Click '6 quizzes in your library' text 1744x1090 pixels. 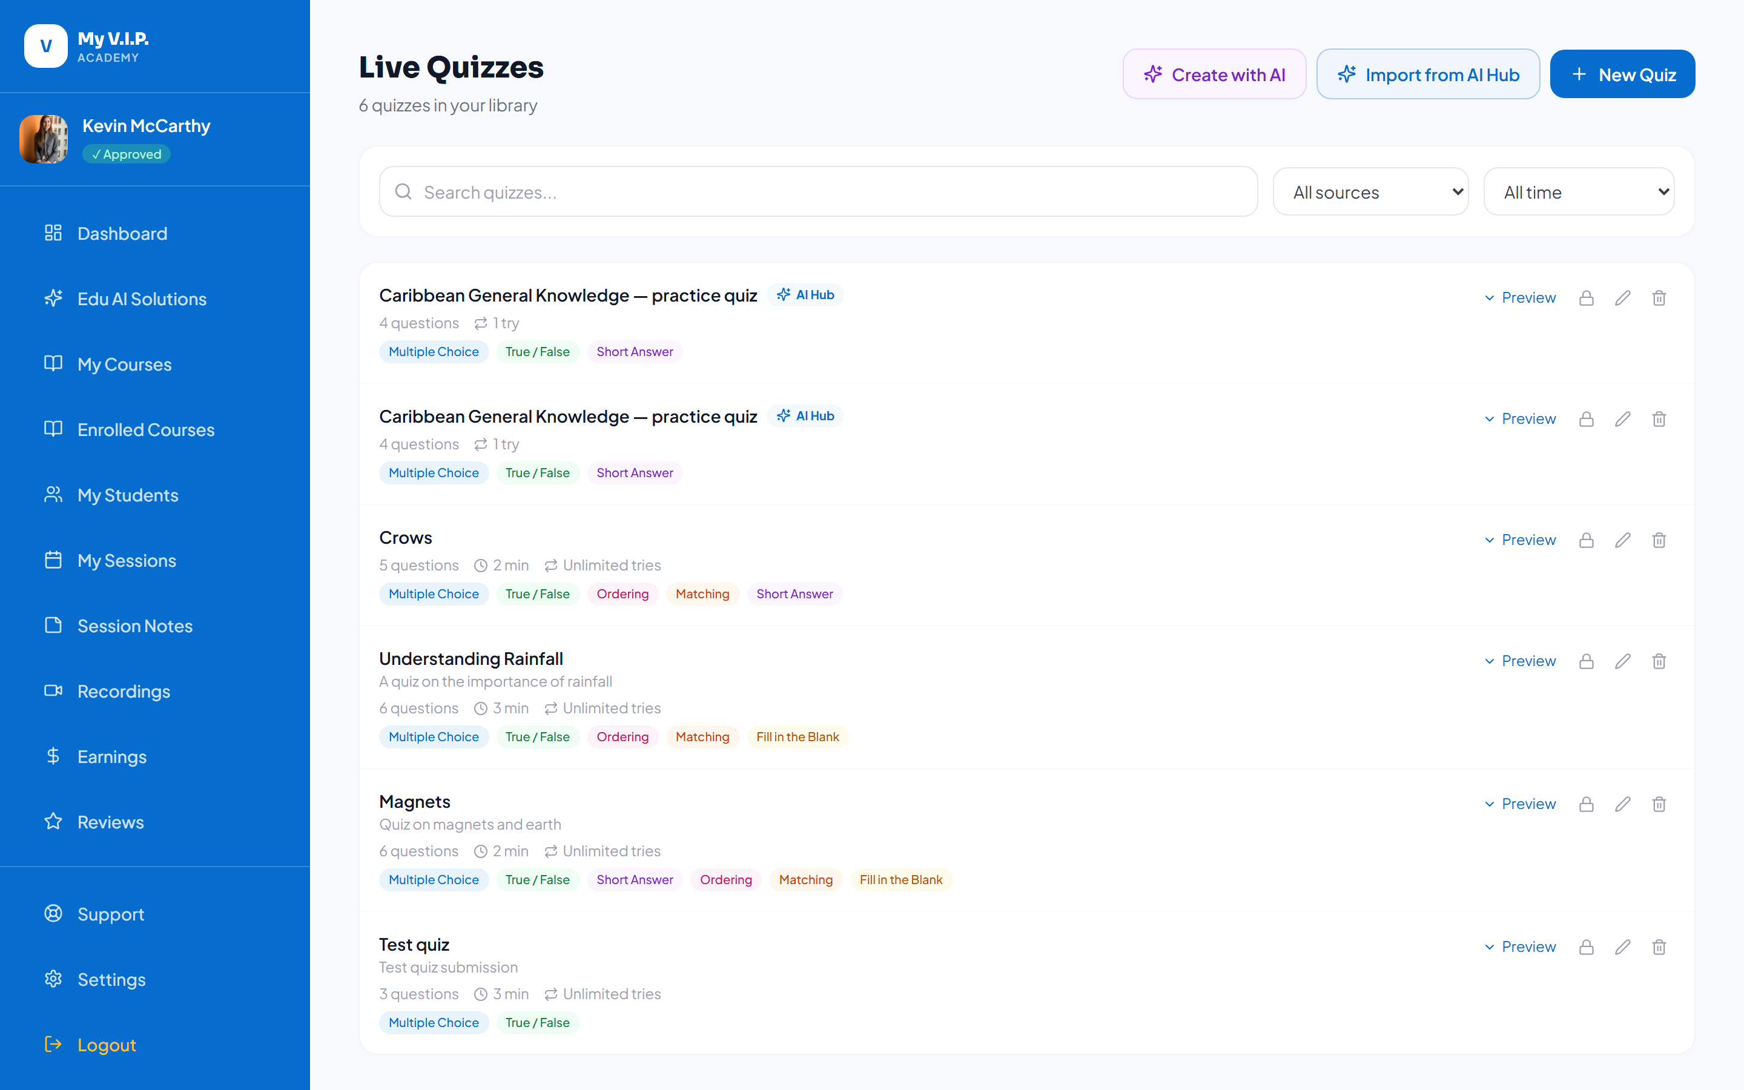coord(448,105)
